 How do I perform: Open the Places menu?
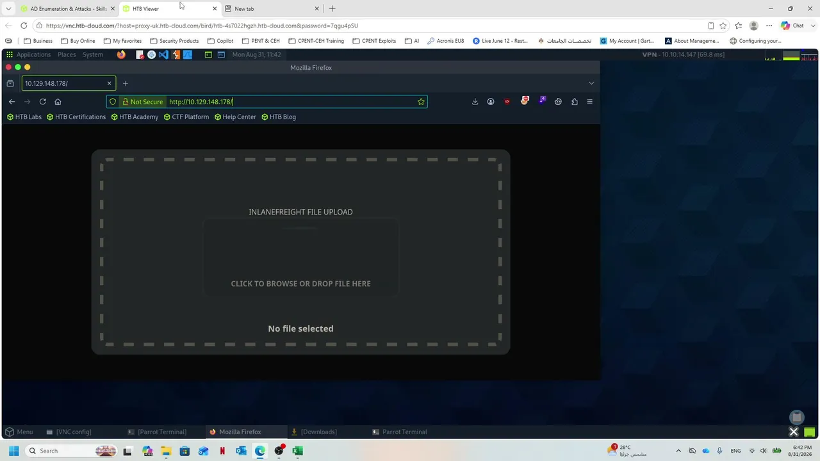click(x=67, y=55)
